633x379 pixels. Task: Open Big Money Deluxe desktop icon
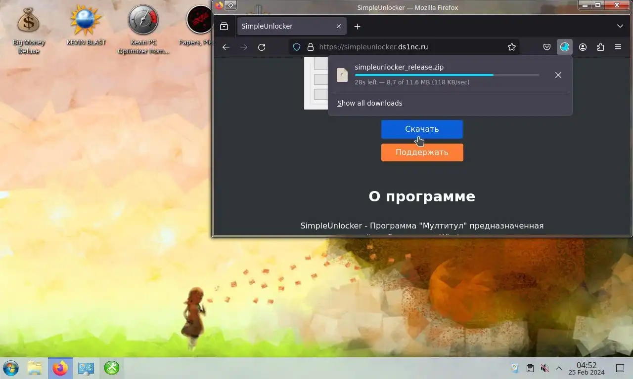29,30
